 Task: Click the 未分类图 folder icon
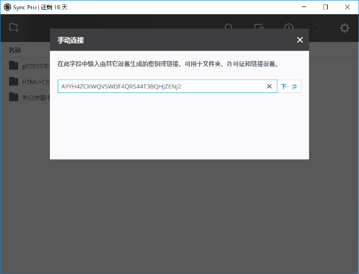click(14, 97)
